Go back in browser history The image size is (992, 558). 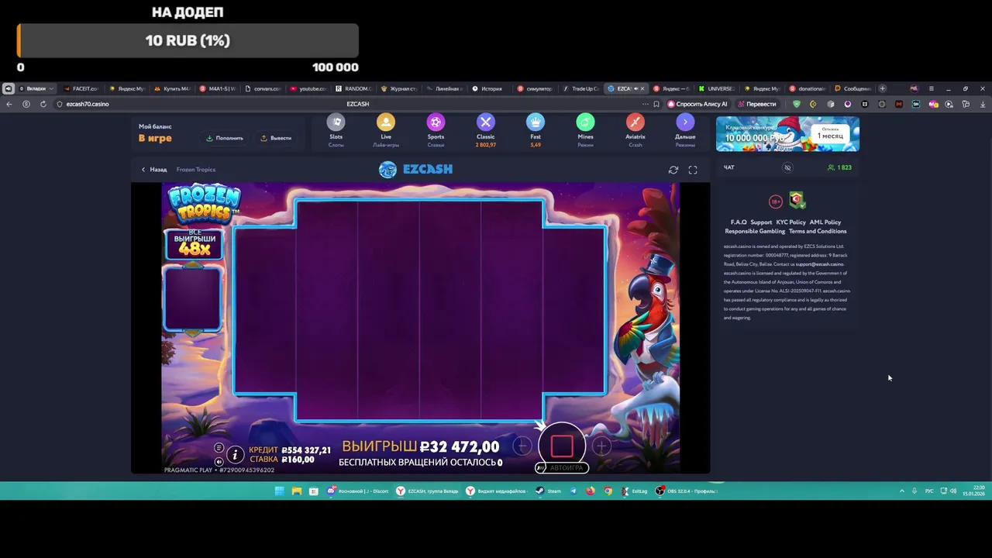[x=9, y=104]
